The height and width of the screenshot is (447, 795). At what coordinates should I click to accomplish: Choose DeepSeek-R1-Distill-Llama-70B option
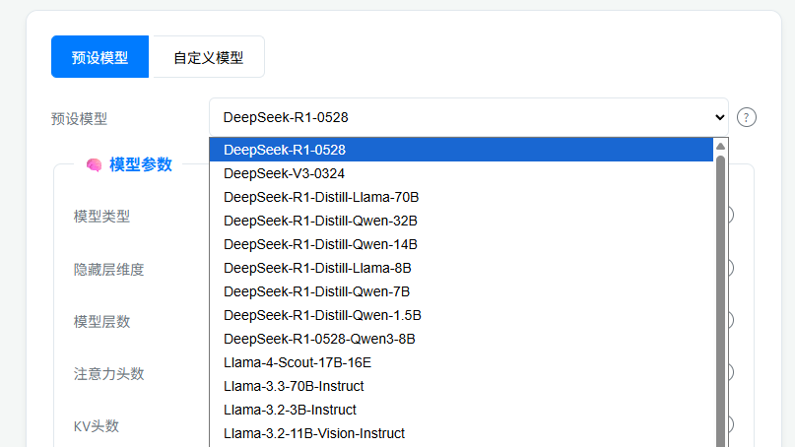pyautogui.click(x=461, y=197)
